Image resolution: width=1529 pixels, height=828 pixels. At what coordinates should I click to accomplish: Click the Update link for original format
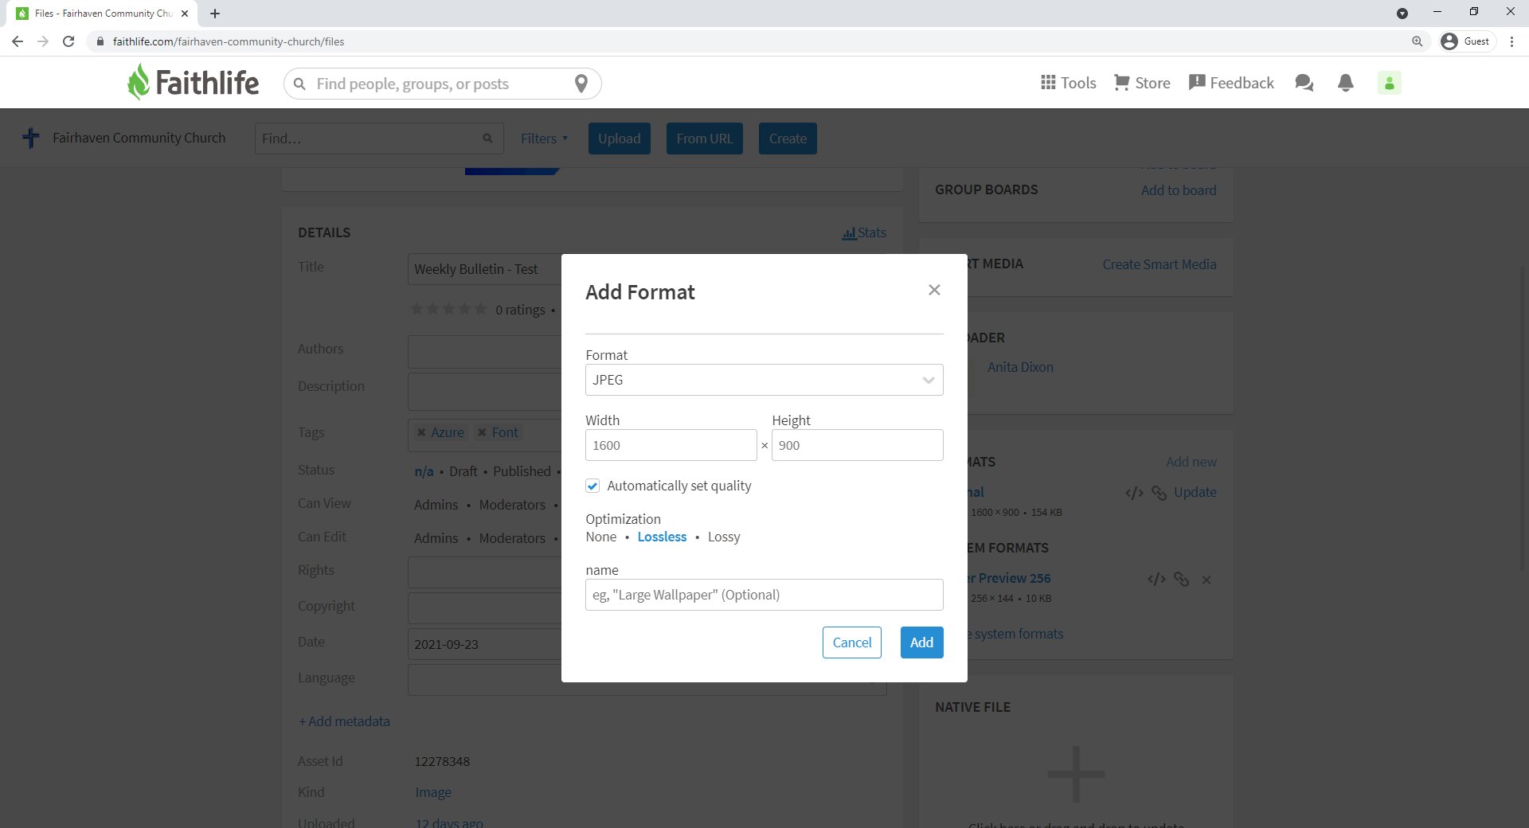tap(1195, 492)
